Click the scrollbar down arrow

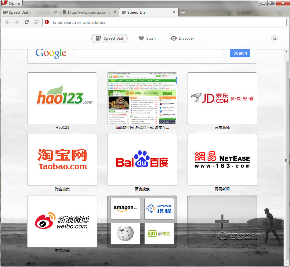[x=286, y=263]
